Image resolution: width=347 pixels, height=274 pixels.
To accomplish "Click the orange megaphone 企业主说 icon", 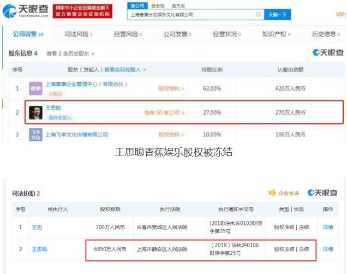I will 272,193.
